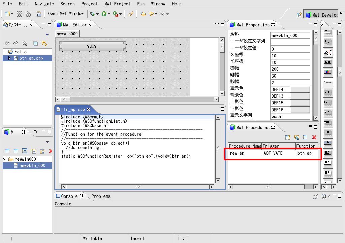
Task: Click the width field showing 200
Action: 290,69
